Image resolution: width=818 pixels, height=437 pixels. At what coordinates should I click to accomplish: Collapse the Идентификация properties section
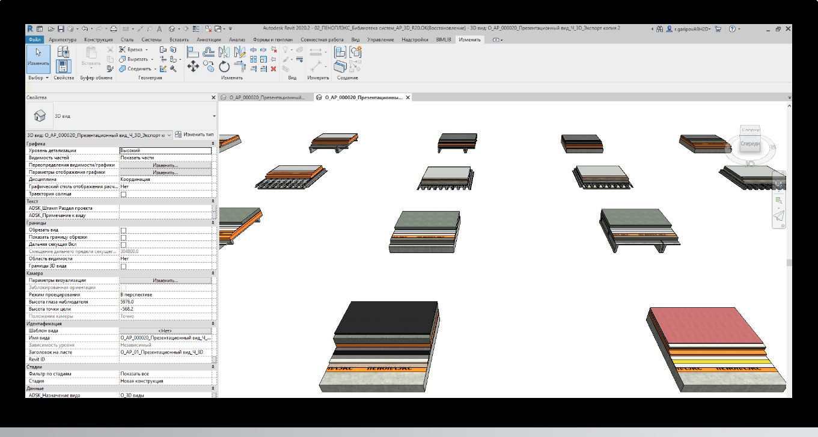(213, 323)
